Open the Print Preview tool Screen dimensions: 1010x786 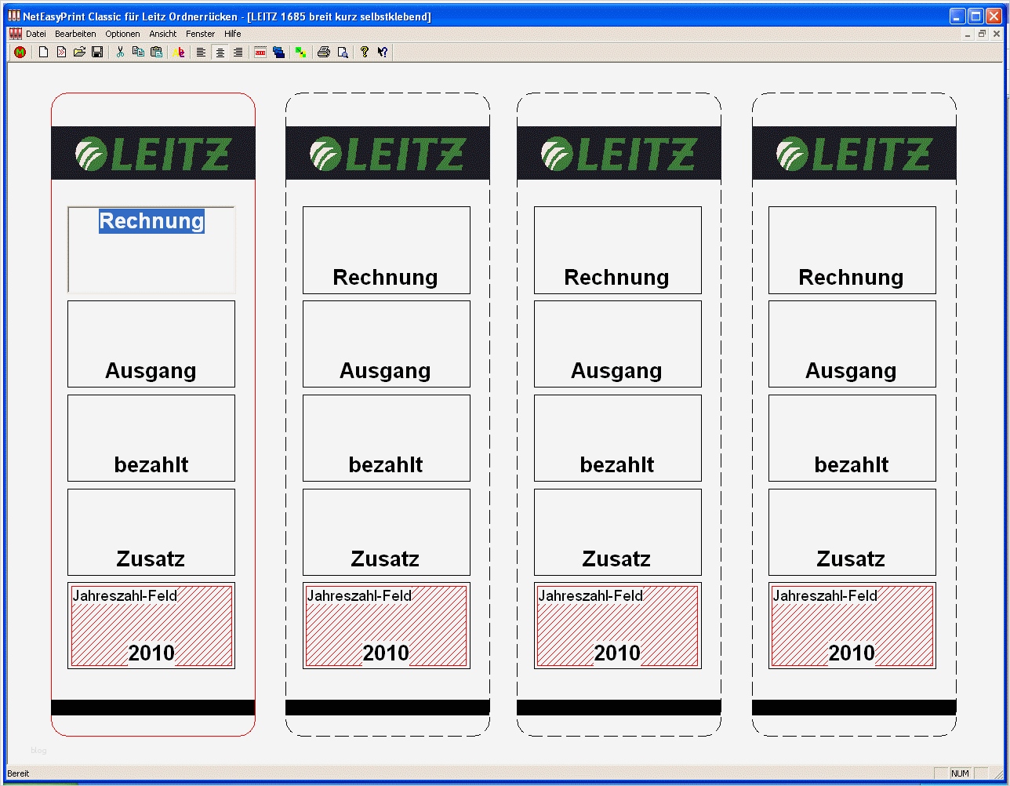[x=343, y=52]
